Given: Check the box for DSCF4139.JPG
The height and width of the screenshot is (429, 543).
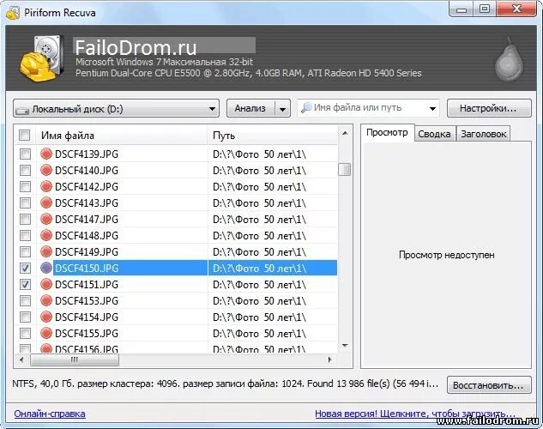Looking at the screenshot, I should (25, 154).
